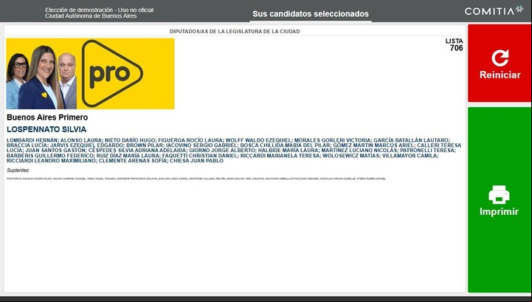Click the small-print substitutes name line
Viewport: 532px width, 302px height.
coord(196,179)
